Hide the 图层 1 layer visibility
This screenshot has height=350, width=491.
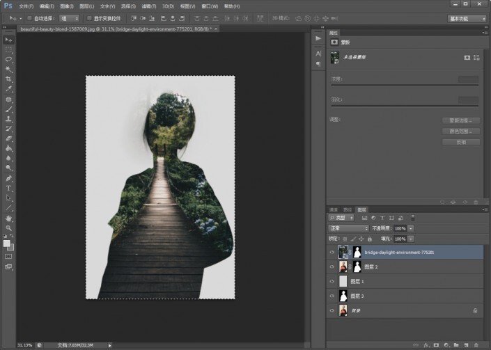[x=332, y=281]
